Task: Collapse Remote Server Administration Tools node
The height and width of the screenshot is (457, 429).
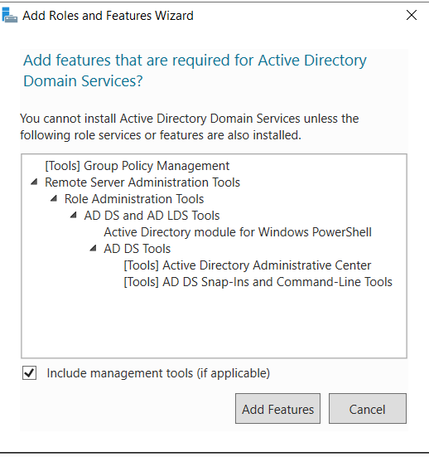Action: (34, 182)
